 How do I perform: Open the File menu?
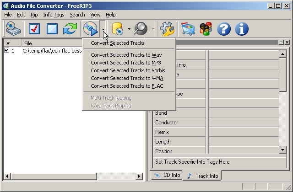pos(8,15)
